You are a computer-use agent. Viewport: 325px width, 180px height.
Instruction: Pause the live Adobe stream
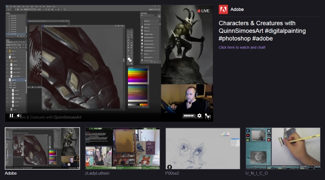[x=12, y=116]
